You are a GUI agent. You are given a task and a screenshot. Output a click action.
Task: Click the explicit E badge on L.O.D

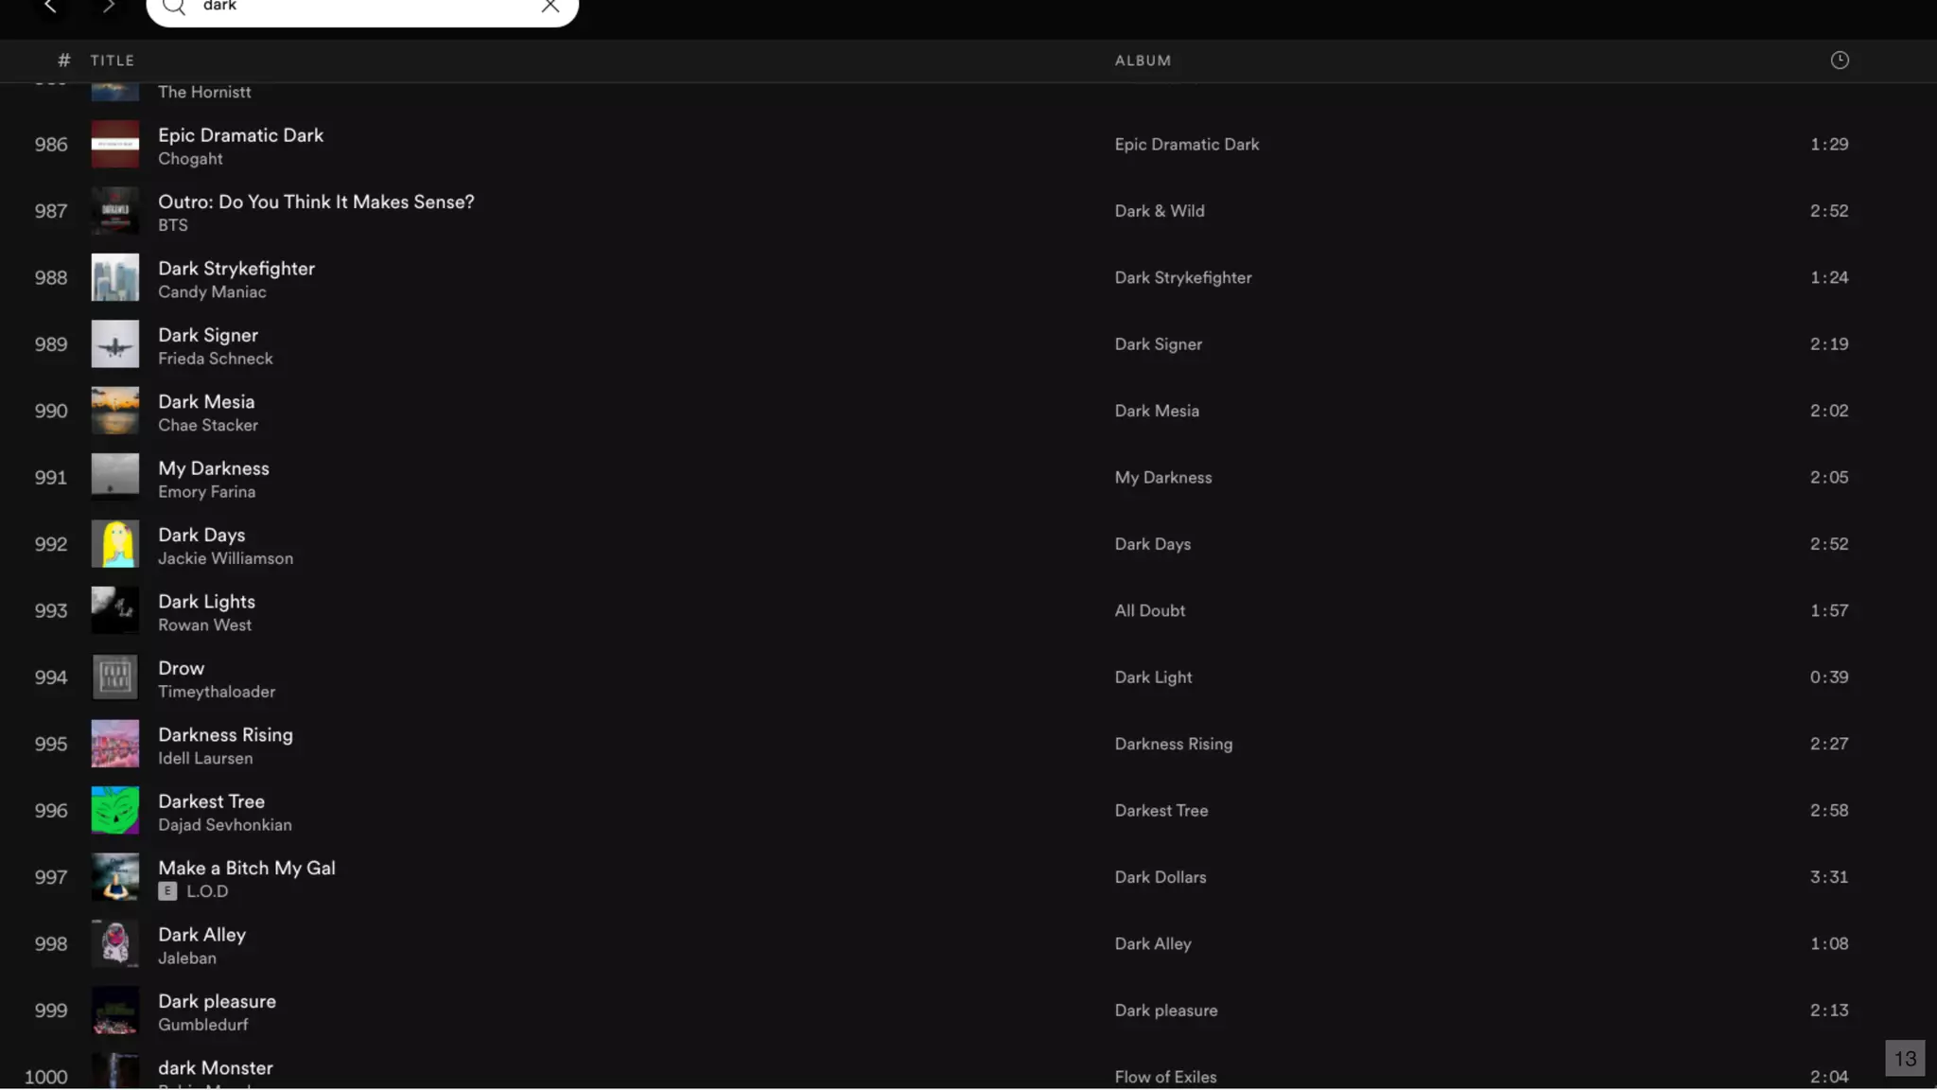pos(167,891)
